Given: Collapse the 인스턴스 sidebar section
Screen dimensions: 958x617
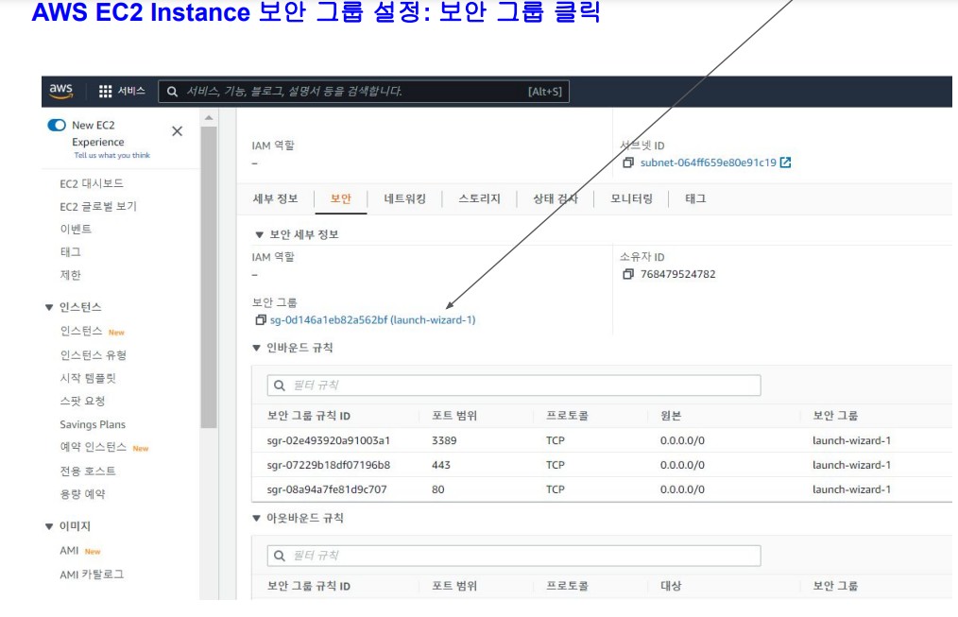Looking at the screenshot, I should pyautogui.click(x=49, y=307).
